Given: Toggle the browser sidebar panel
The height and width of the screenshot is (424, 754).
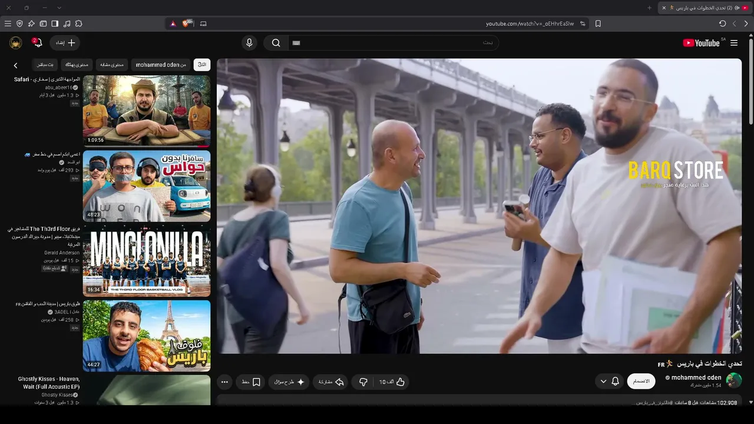Looking at the screenshot, I should click(x=55, y=24).
